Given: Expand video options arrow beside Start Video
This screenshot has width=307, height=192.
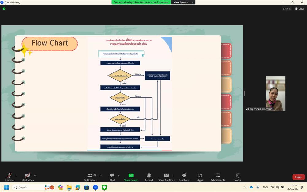Looking at the screenshot, I should coord(35,175).
